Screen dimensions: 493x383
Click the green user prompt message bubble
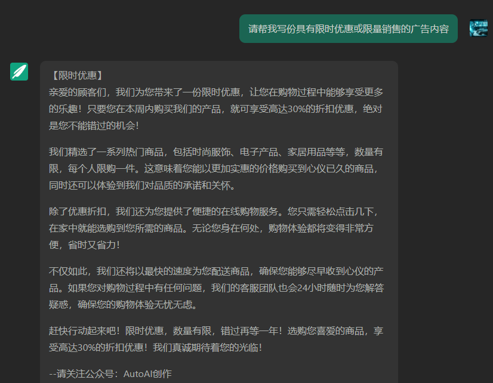click(348, 29)
